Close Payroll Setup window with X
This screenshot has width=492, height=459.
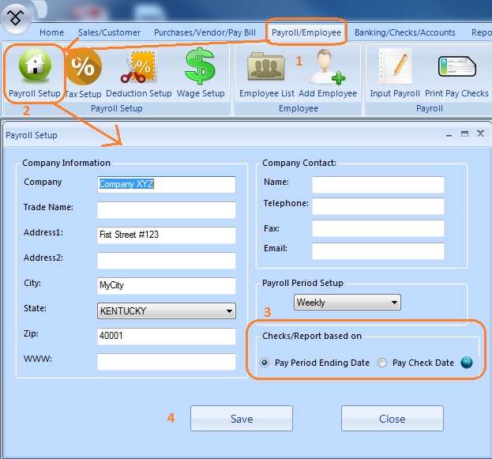pyautogui.click(x=480, y=134)
